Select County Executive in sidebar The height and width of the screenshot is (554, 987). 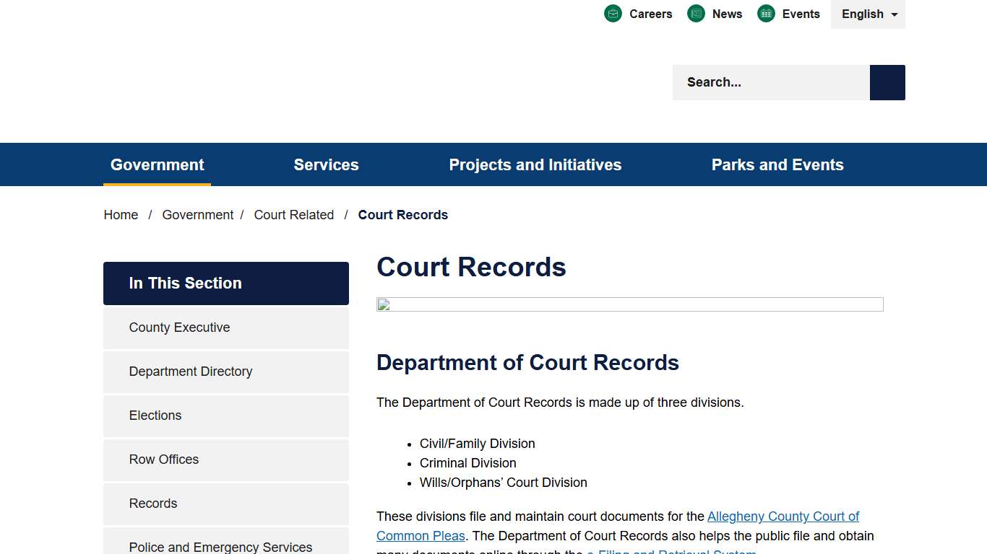coord(179,327)
